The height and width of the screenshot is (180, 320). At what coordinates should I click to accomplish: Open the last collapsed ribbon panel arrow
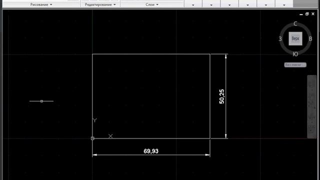point(284,5)
